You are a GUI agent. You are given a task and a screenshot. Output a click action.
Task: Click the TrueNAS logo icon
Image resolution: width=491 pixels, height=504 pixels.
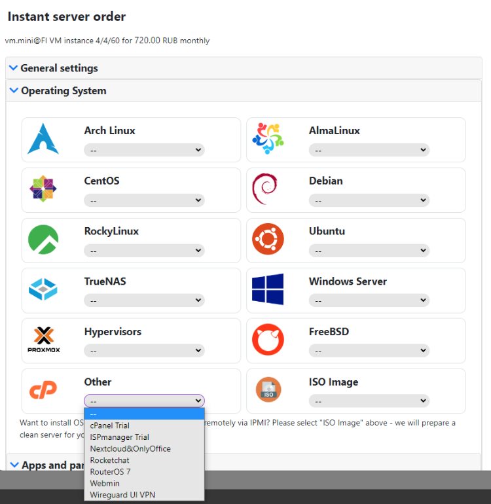pyautogui.click(x=43, y=289)
